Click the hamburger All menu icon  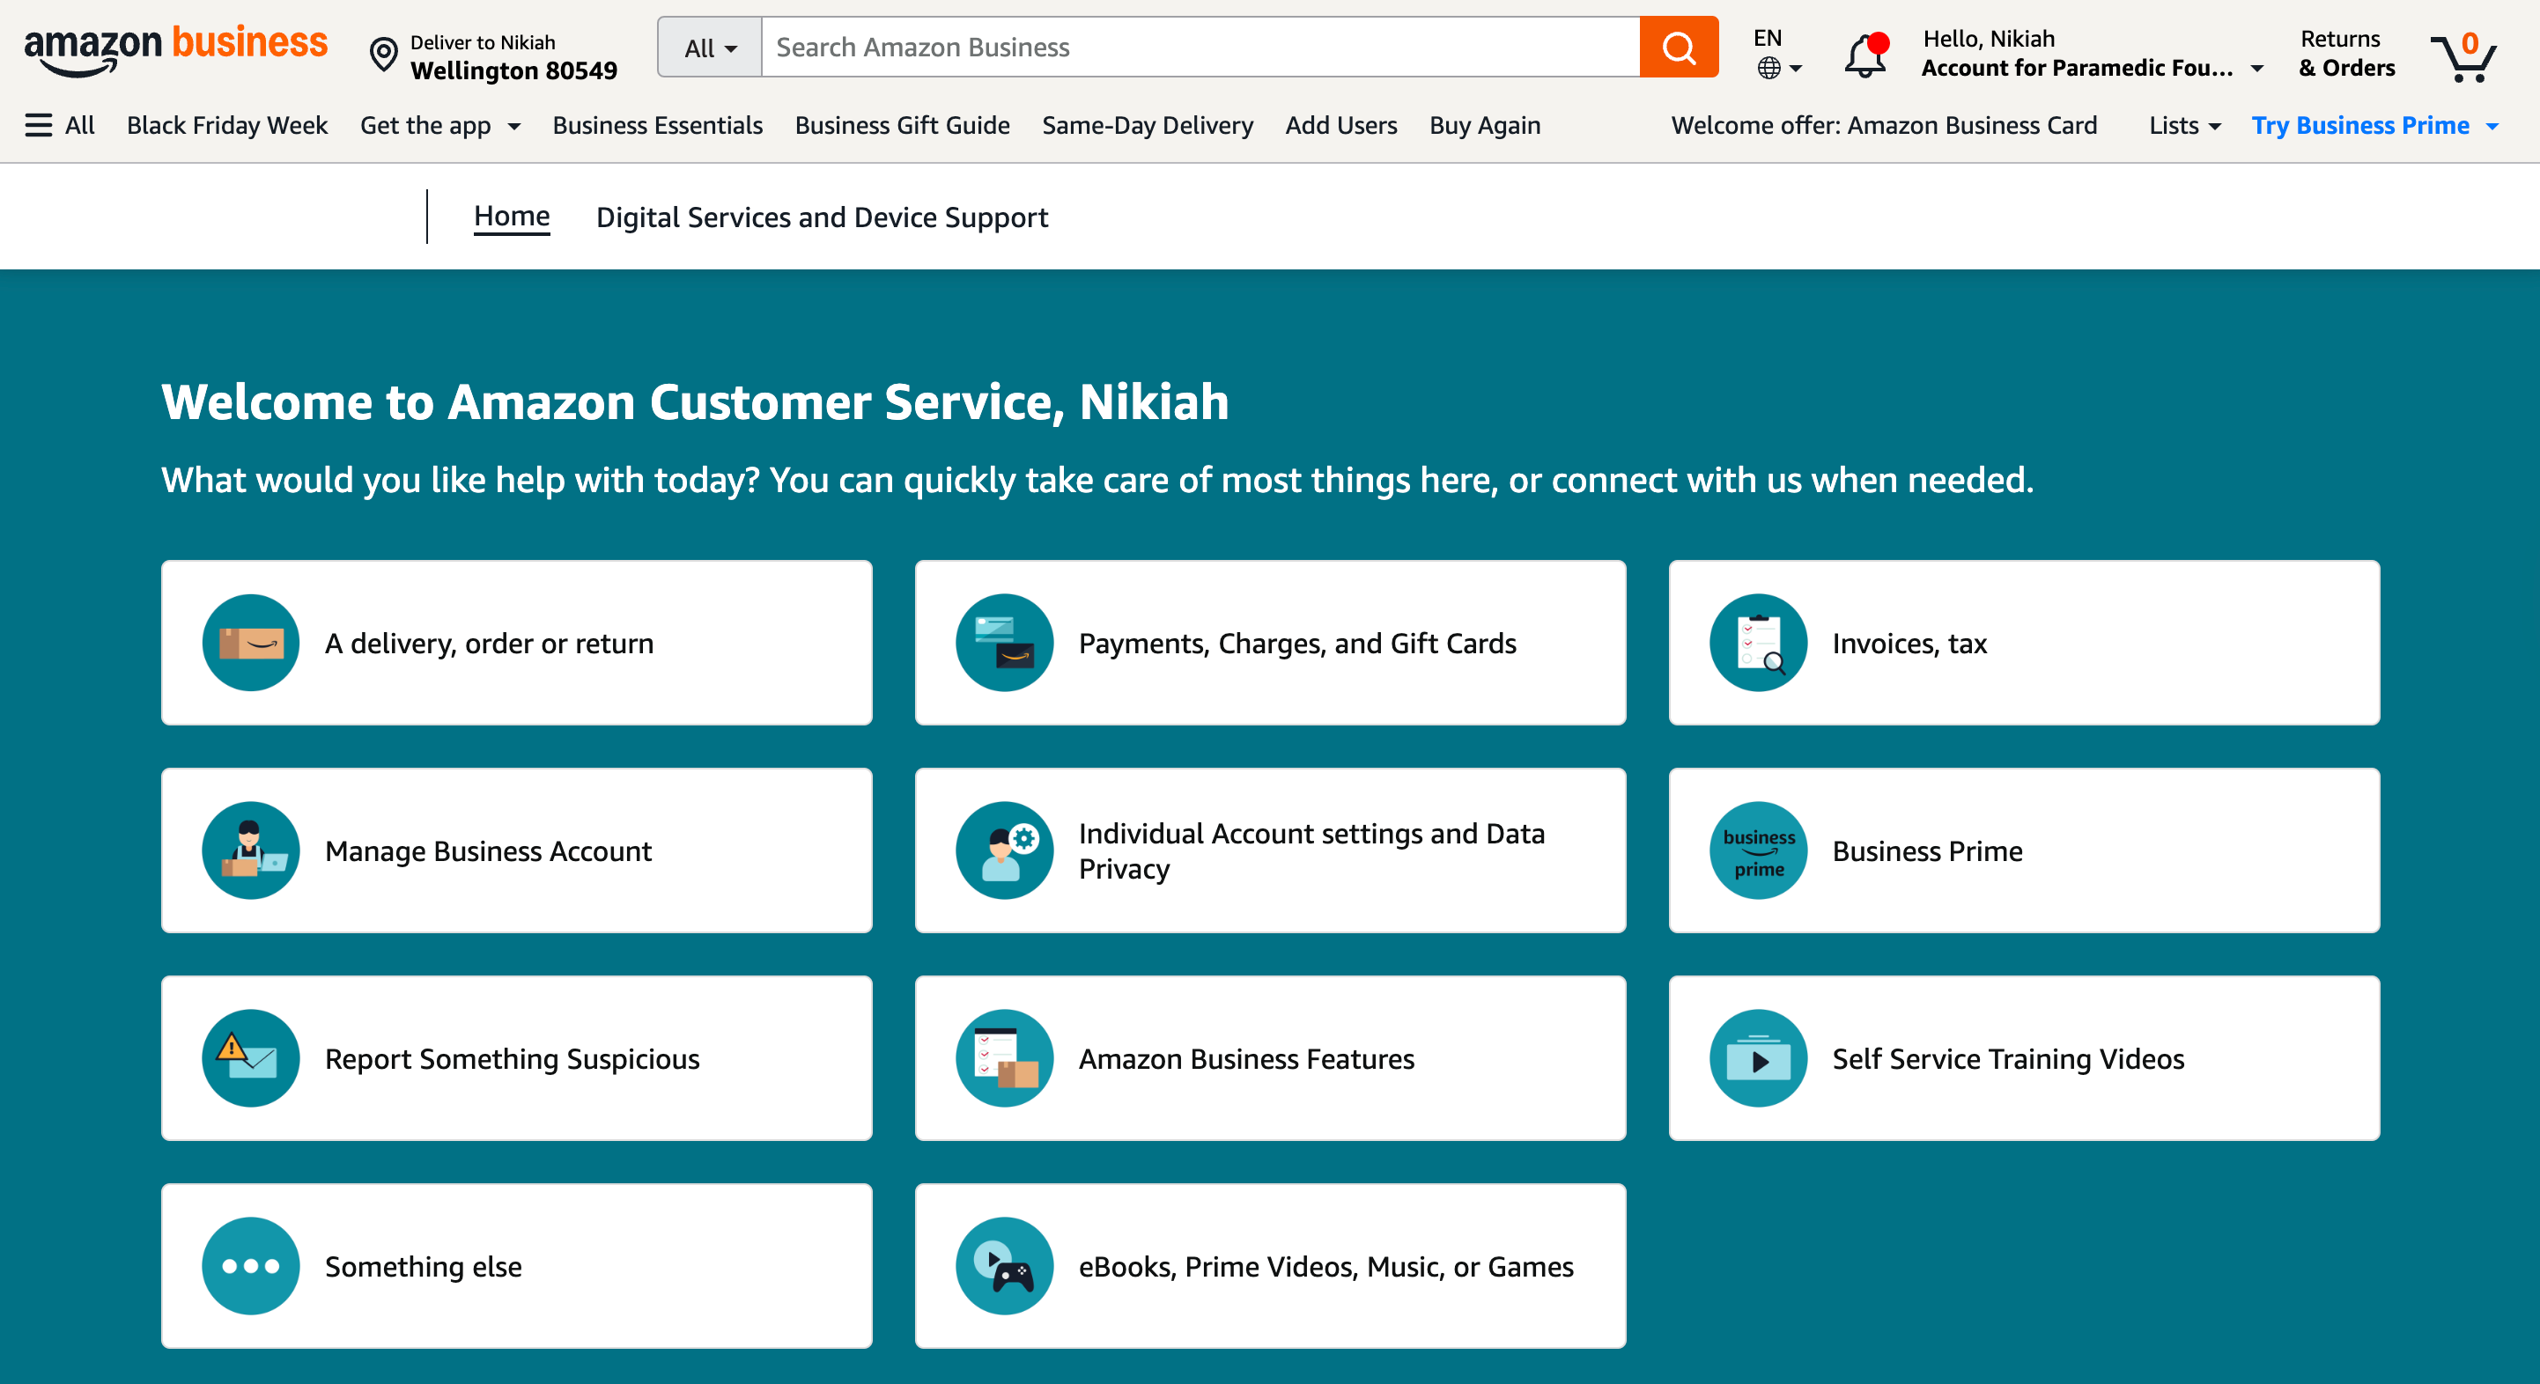pyautogui.click(x=39, y=125)
